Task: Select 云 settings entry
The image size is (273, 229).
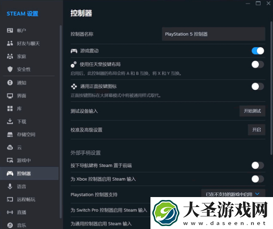Action: tap(29, 147)
